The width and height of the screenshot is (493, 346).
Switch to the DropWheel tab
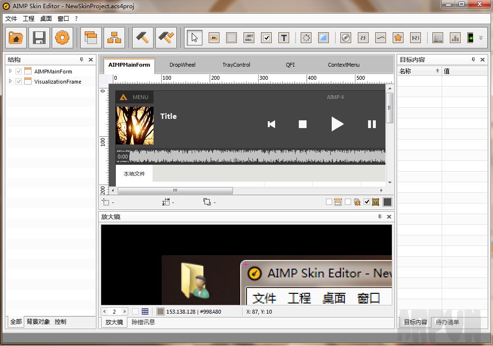tap(183, 64)
